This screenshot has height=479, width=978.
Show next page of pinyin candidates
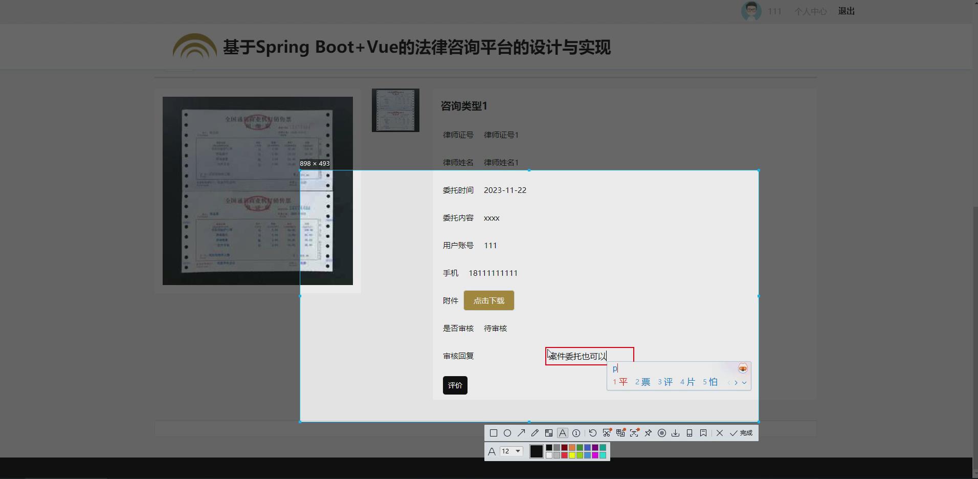[x=737, y=382]
